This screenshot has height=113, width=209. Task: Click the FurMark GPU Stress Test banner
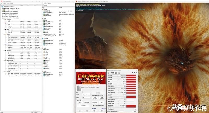(91, 78)
